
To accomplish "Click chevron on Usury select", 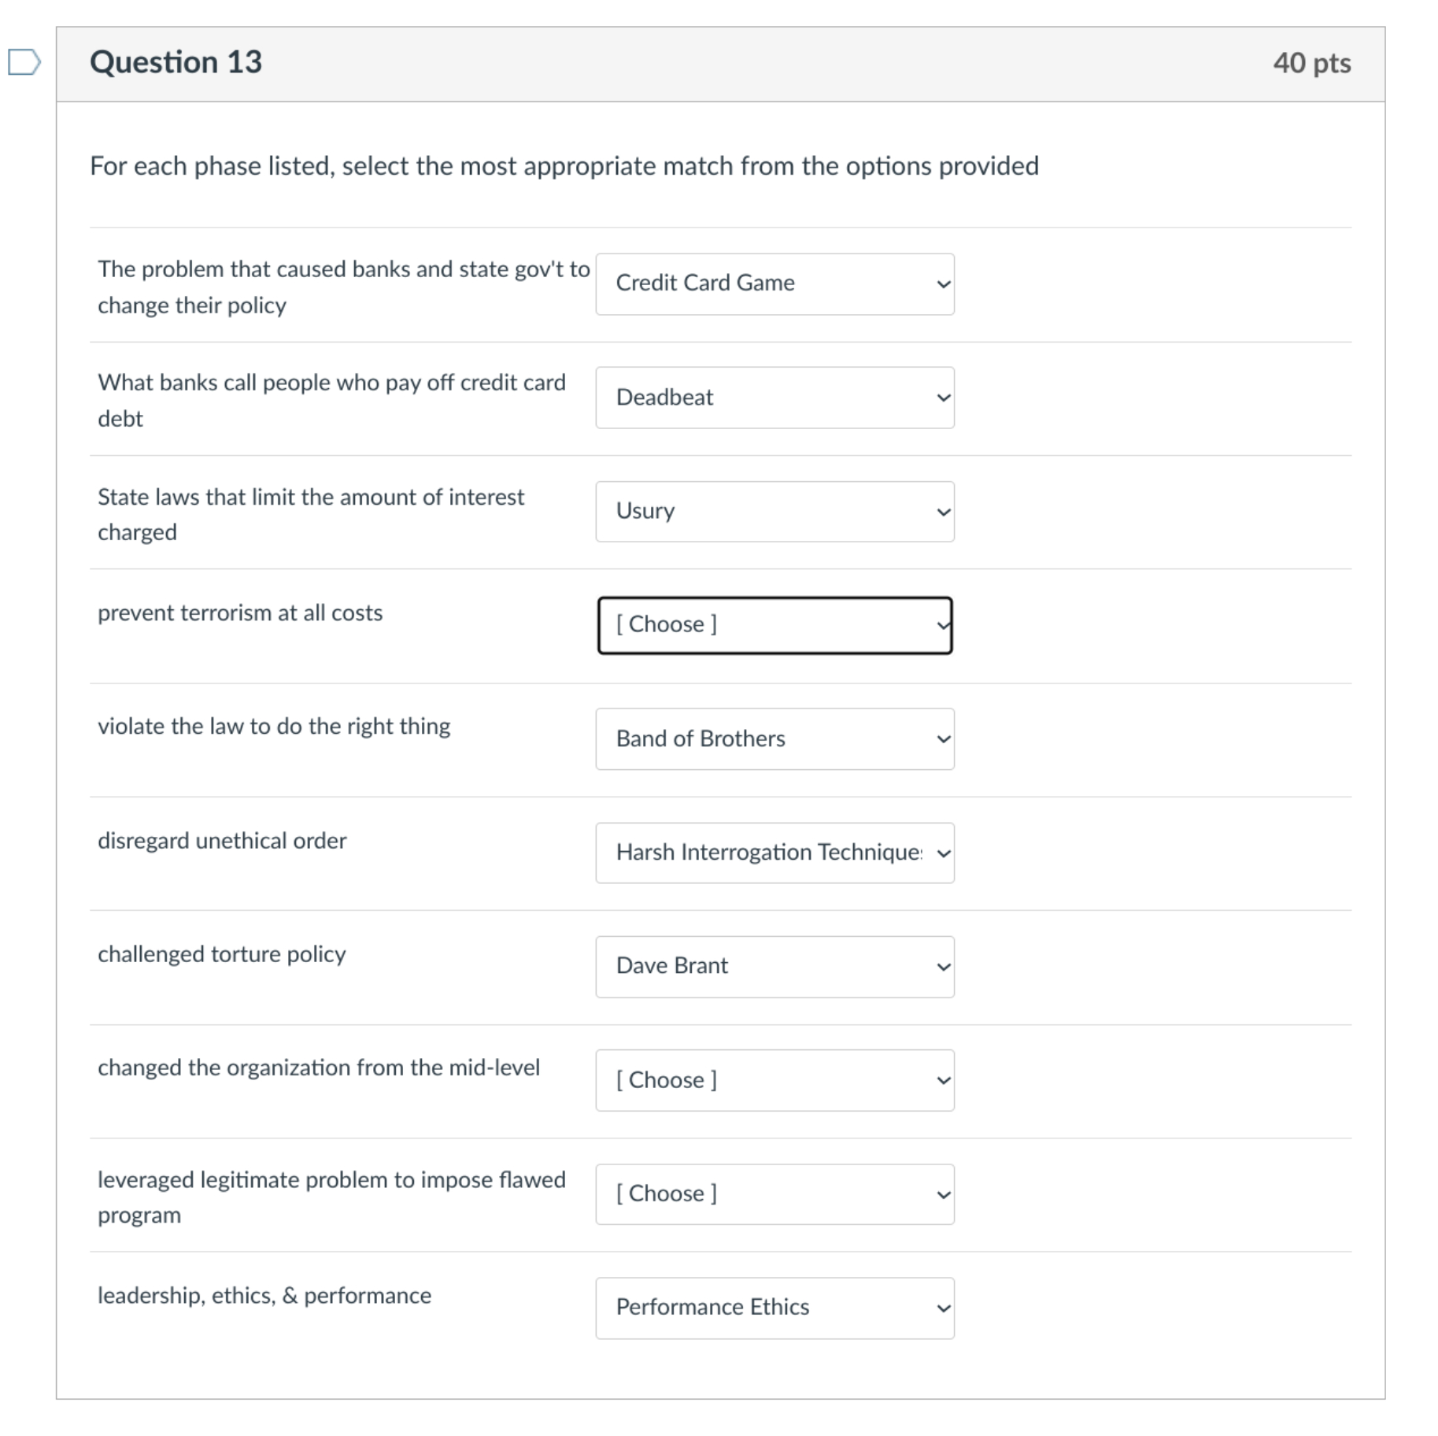I will pos(943,511).
